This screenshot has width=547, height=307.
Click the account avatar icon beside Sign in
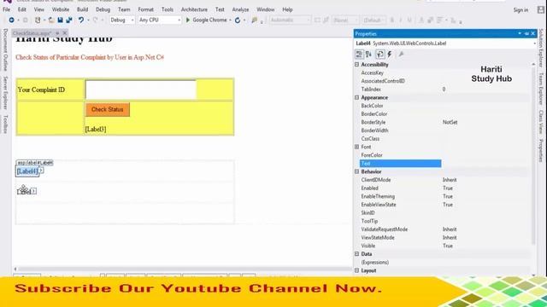point(541,9)
